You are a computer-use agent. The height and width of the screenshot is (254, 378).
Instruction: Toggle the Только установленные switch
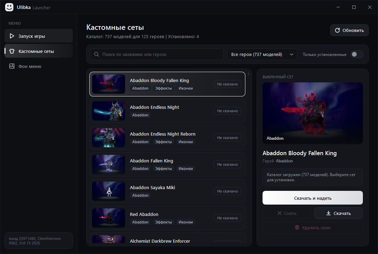pyautogui.click(x=357, y=55)
